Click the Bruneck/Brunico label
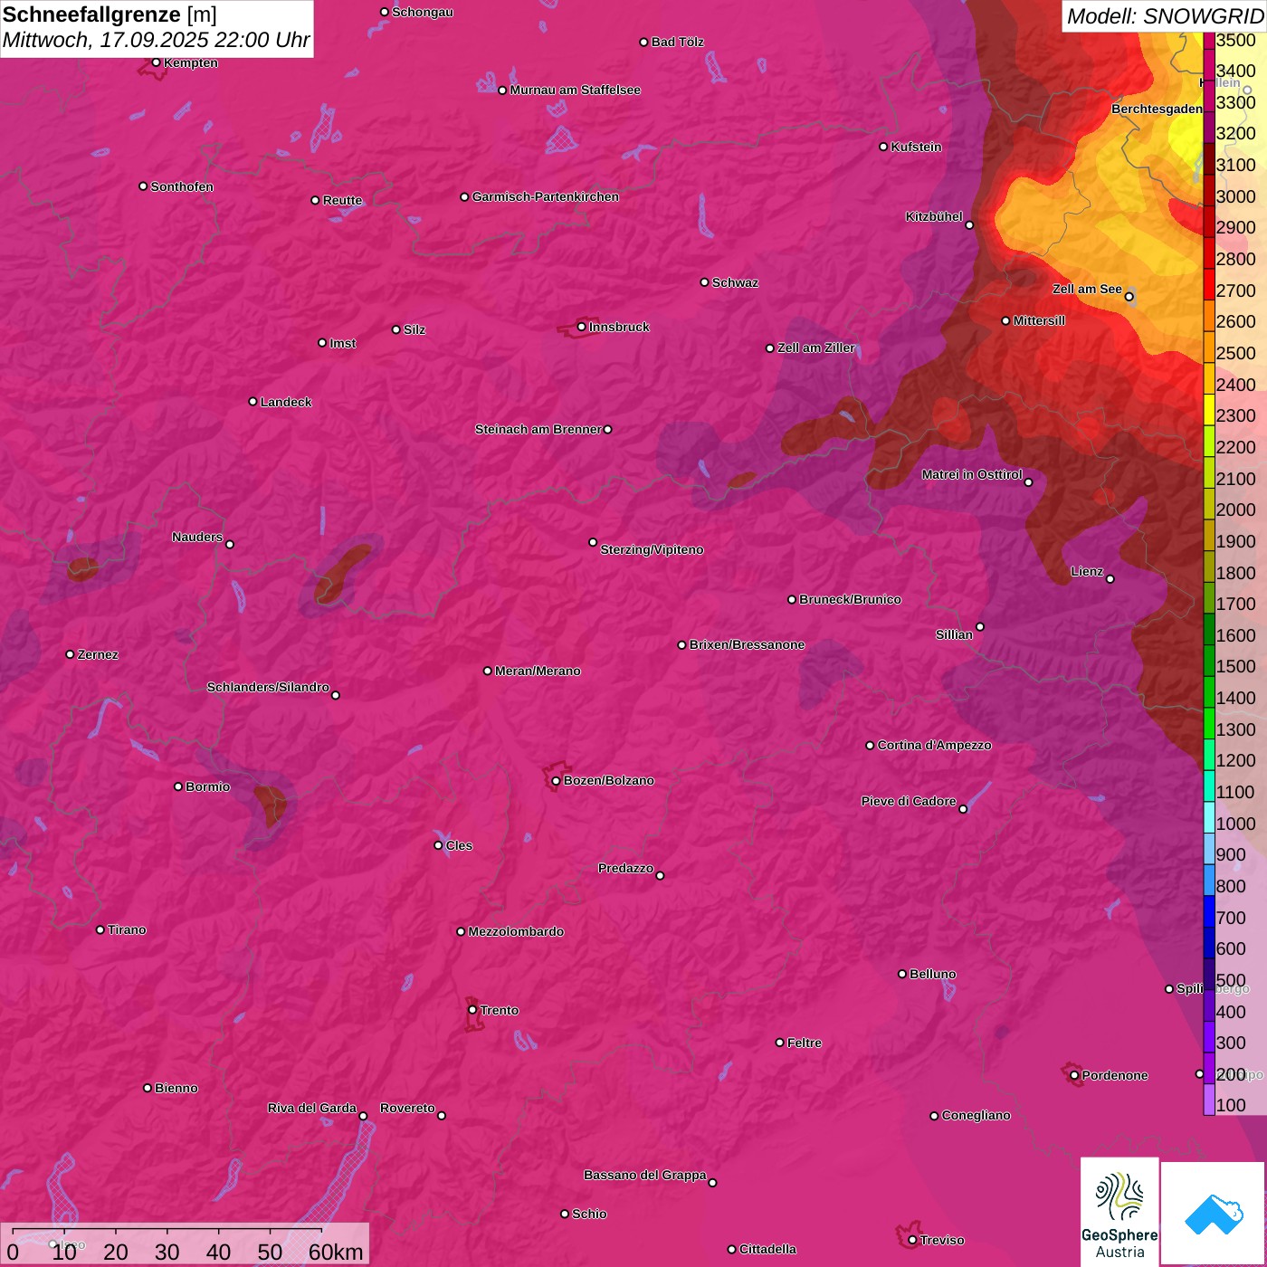The image size is (1267, 1267). coord(850,599)
